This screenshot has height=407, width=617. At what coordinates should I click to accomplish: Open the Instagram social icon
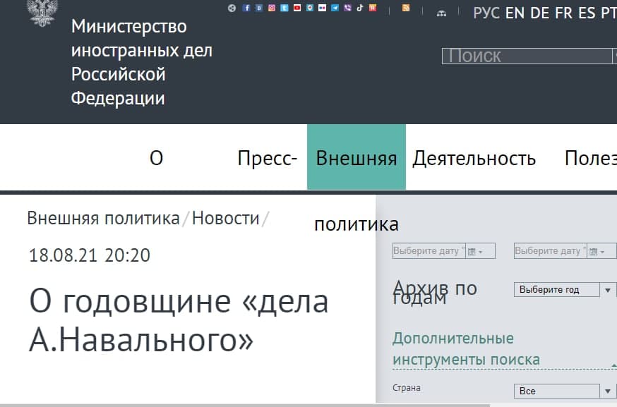point(272,8)
